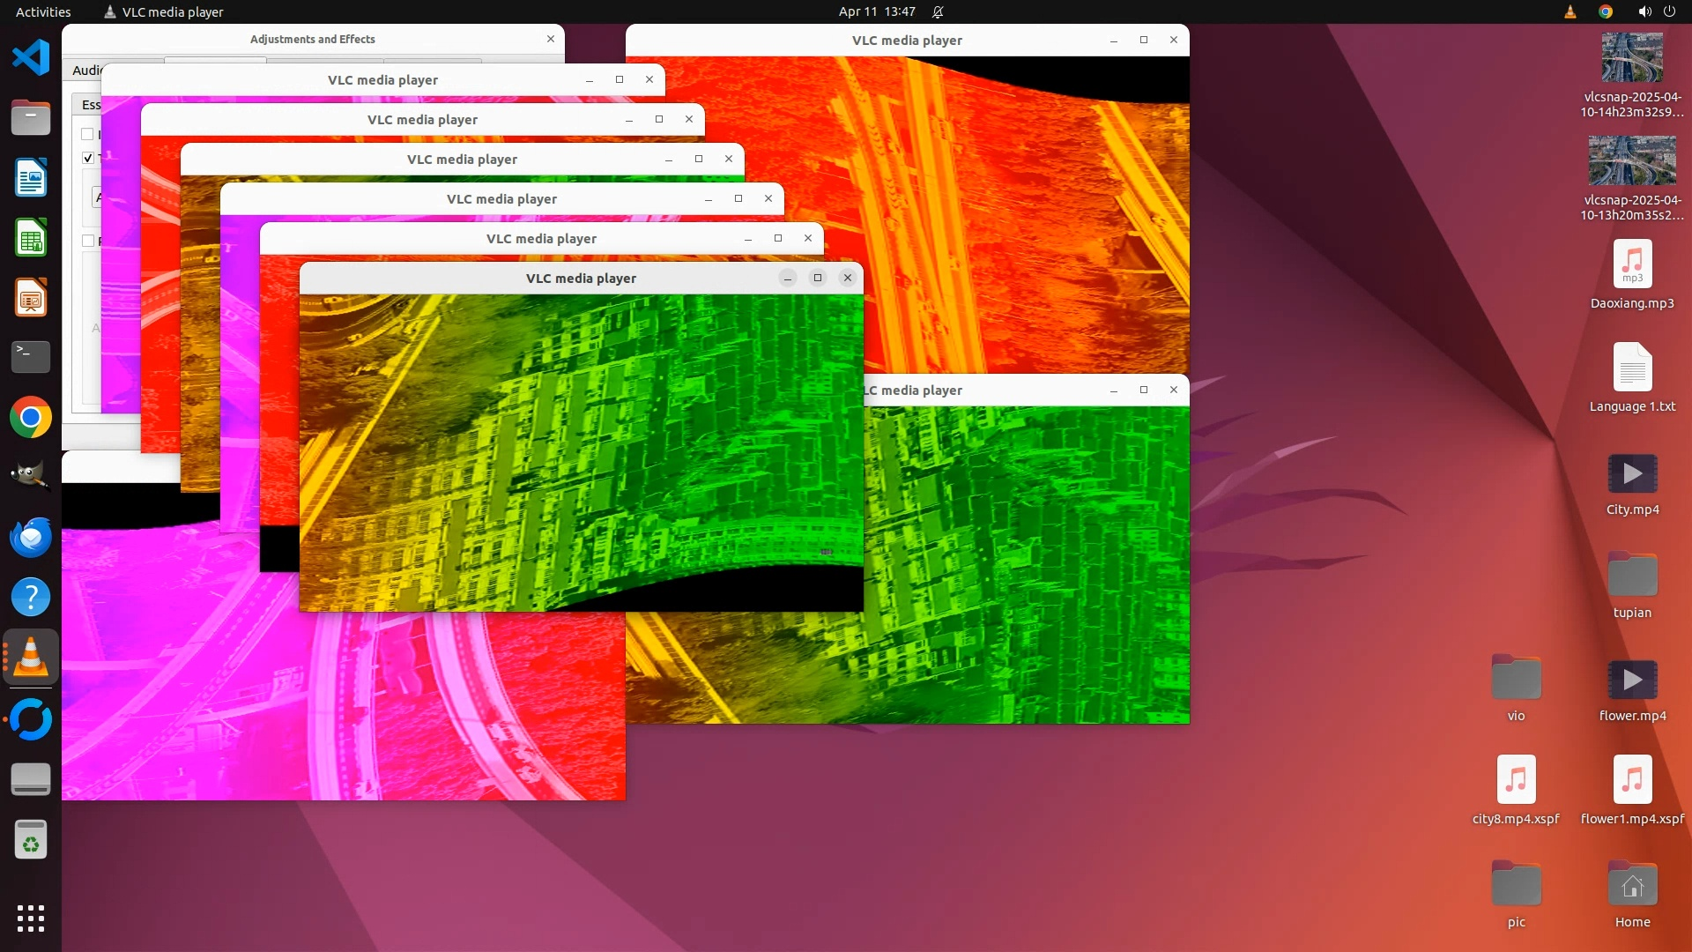Click the VLC cone tray icon in top bar
Screen dimensions: 1692x952
pyautogui.click(x=1570, y=11)
